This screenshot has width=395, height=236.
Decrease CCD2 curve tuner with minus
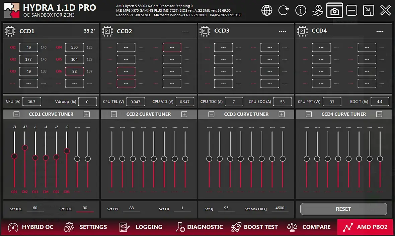[114, 114]
